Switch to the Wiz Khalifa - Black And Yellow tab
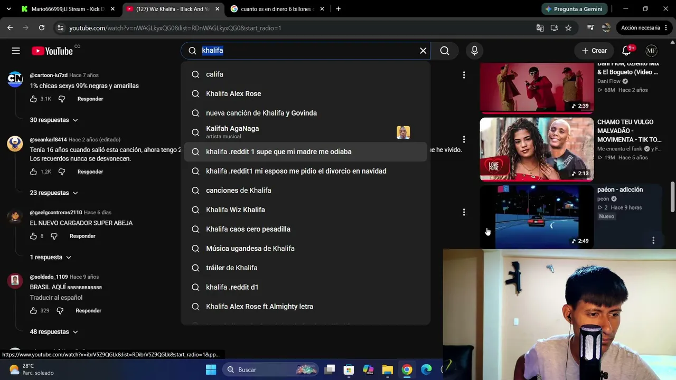Viewport: 676px width, 380px height. click(172, 9)
